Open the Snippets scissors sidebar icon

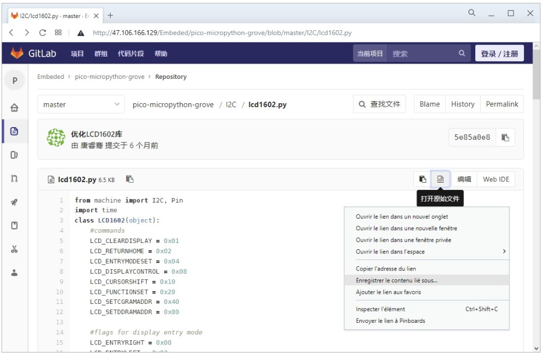pos(14,249)
